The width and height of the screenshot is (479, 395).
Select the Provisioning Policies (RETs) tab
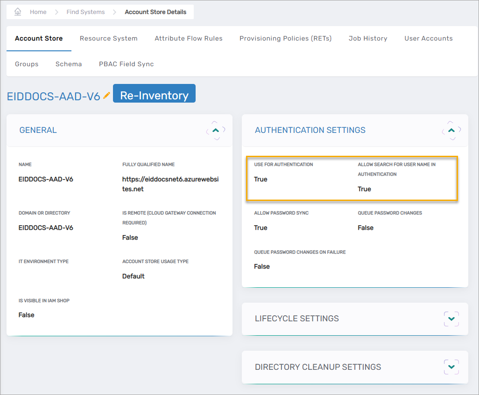[x=285, y=38]
